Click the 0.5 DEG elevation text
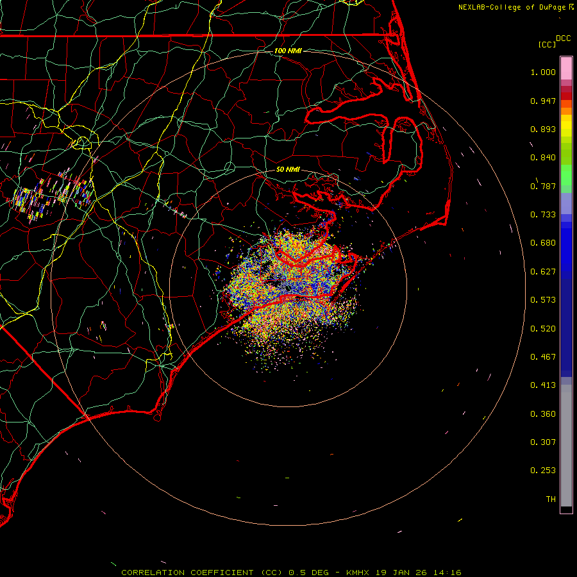Viewport: 577px width, 577px height. [308, 573]
